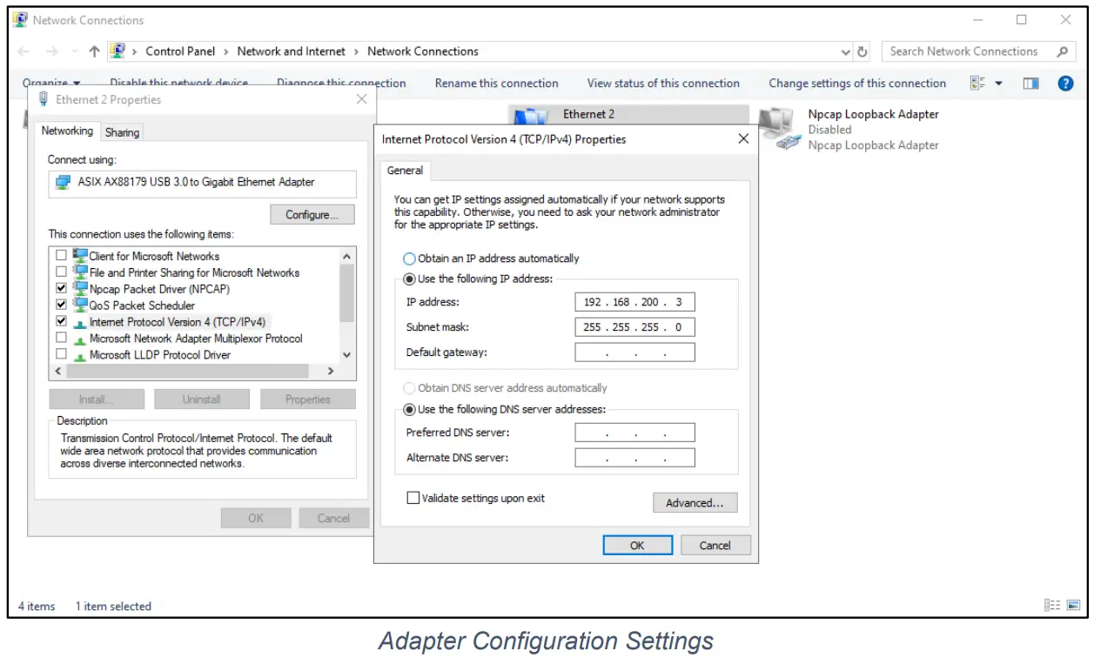The height and width of the screenshot is (658, 1094).
Task: Click the Alternate DNS server field
Action: pos(634,458)
